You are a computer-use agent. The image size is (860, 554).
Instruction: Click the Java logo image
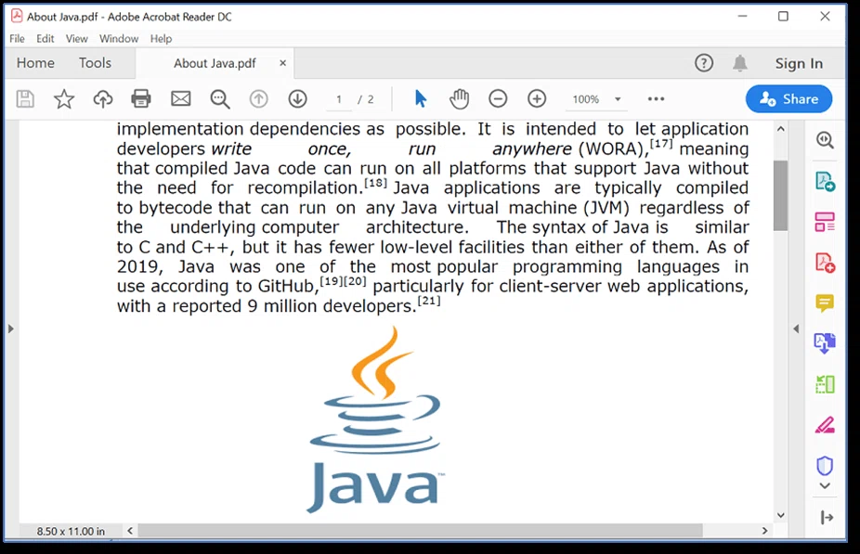tap(377, 419)
